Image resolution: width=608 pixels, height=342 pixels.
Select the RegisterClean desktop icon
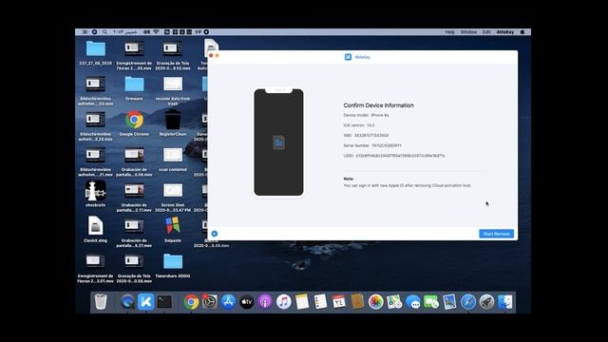pos(173,123)
